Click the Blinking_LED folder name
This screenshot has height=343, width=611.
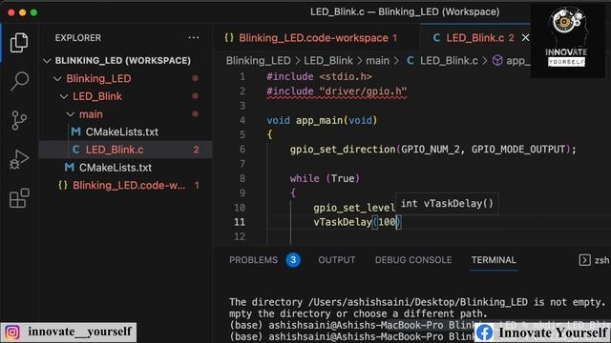pos(98,78)
